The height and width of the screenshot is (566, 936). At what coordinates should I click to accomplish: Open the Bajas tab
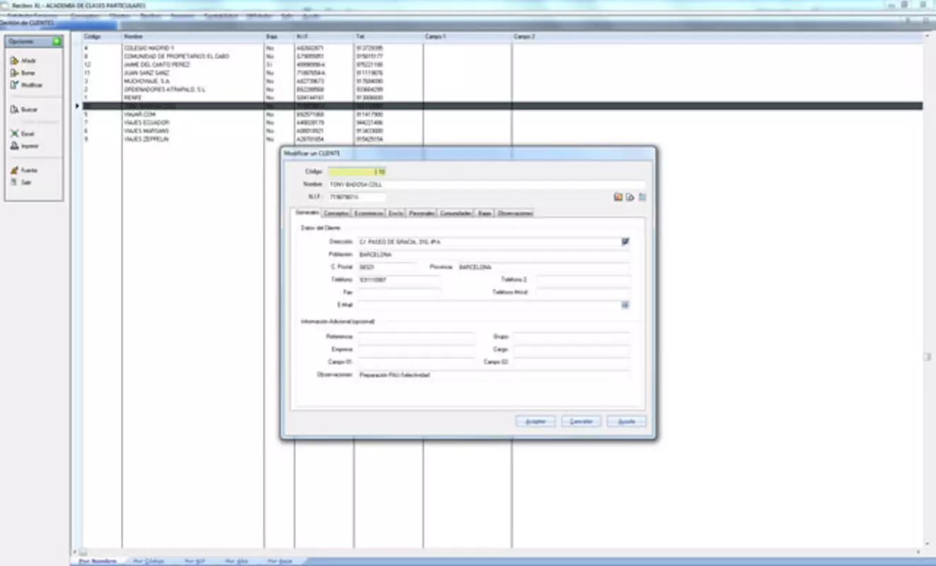[x=484, y=213]
